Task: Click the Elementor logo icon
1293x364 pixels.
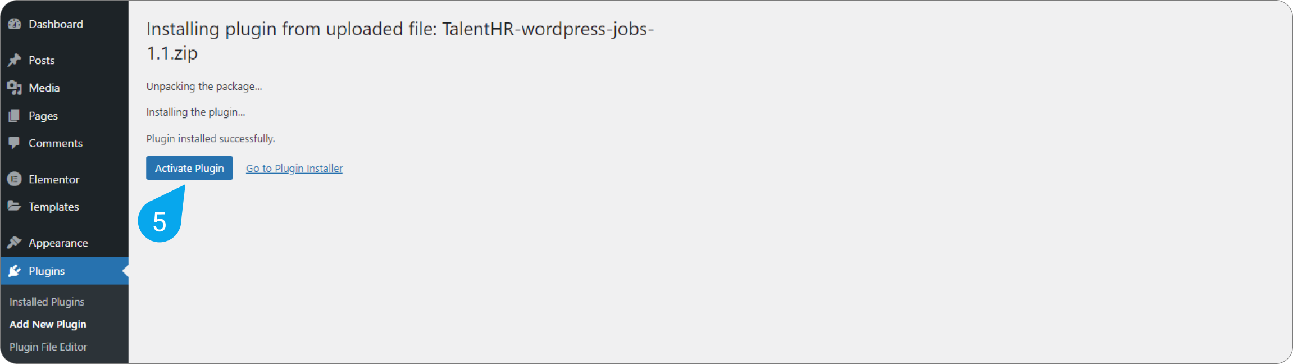Action: click(x=15, y=179)
